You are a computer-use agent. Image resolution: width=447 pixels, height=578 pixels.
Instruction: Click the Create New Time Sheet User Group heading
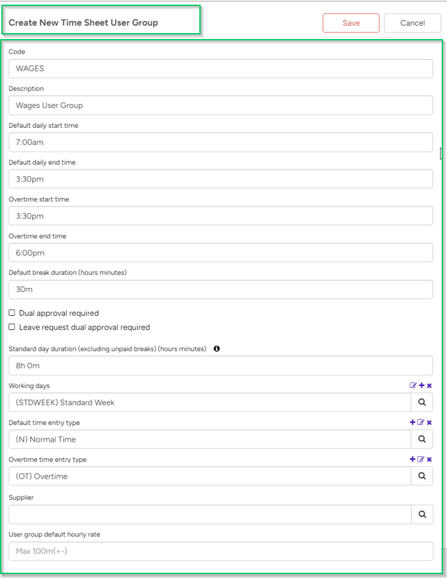(x=83, y=23)
